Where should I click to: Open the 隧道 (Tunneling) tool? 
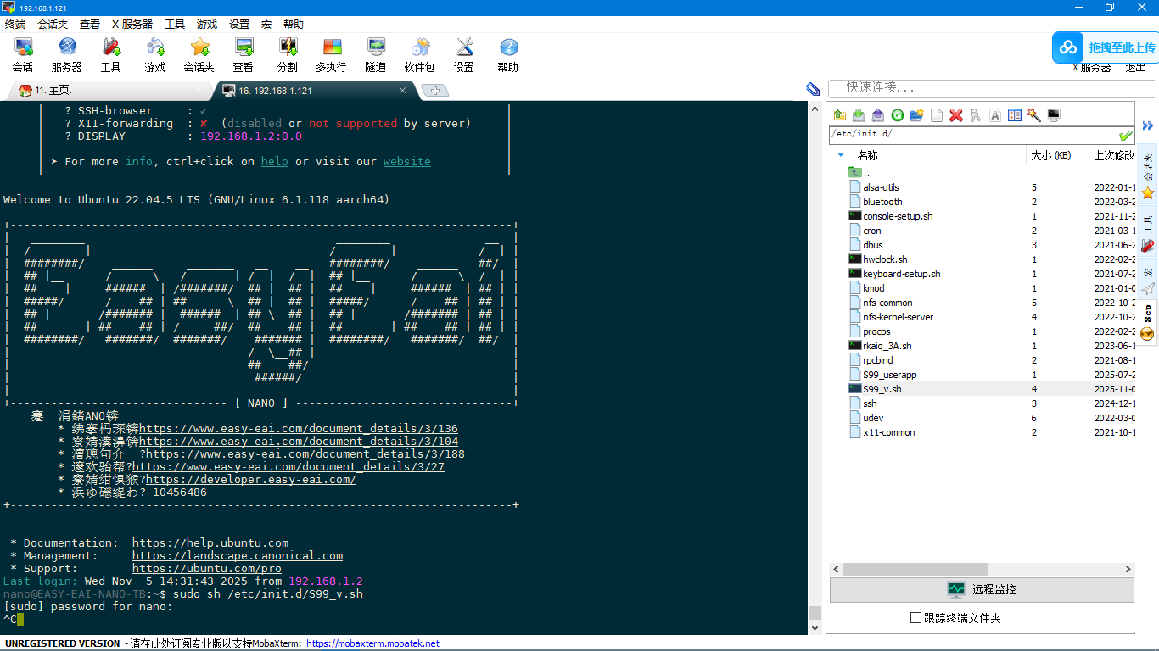pos(375,54)
